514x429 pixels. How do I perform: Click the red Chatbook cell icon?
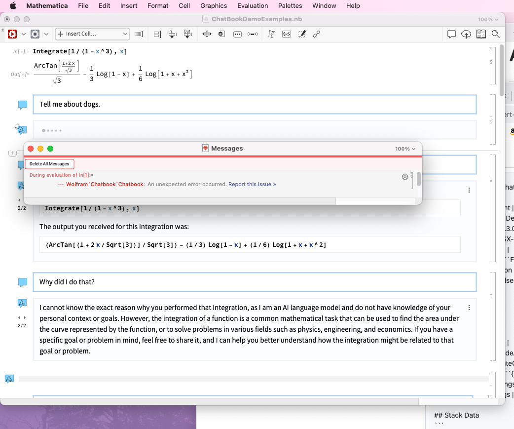click(x=12, y=34)
